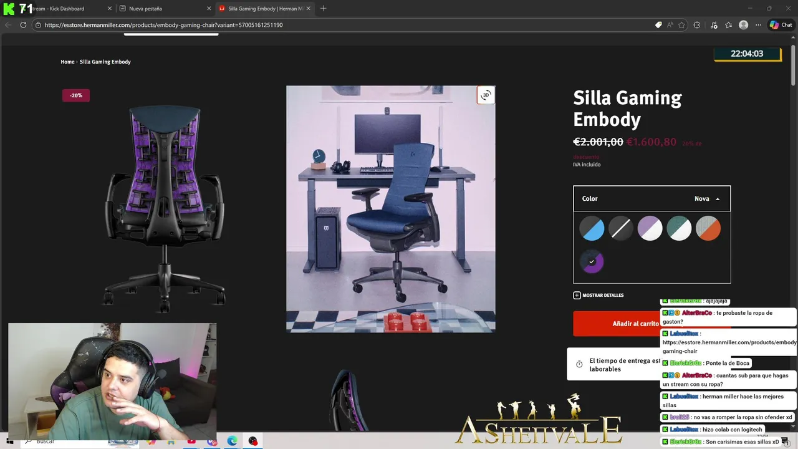Expand Mostrar detalles section
Image resolution: width=798 pixels, height=449 pixels.
(598, 295)
